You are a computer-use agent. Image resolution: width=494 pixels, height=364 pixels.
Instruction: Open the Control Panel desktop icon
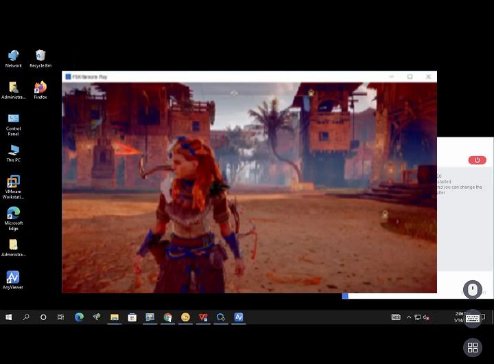(x=13, y=124)
